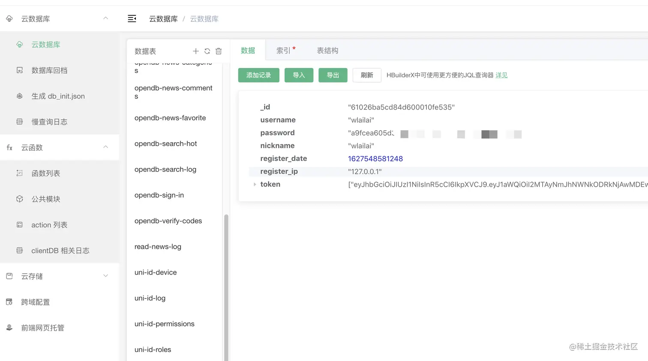Click the 刷新 button
The width and height of the screenshot is (648, 361).
367,75
